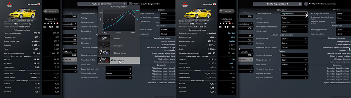Click the 'es manuels' button, left screenshot
The height and width of the screenshot is (98, 351).
(70, 60)
